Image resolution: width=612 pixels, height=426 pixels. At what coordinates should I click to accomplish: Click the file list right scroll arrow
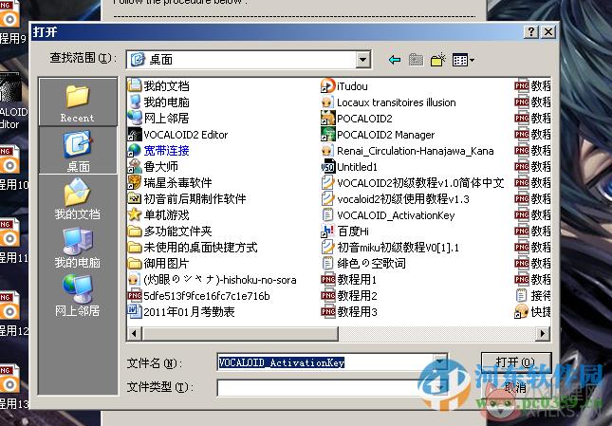[x=543, y=334]
